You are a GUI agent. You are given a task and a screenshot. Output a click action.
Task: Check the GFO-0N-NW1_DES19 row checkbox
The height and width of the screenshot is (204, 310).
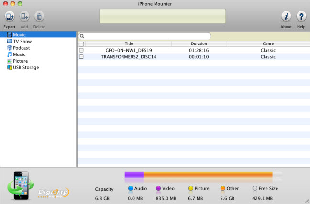click(x=81, y=50)
